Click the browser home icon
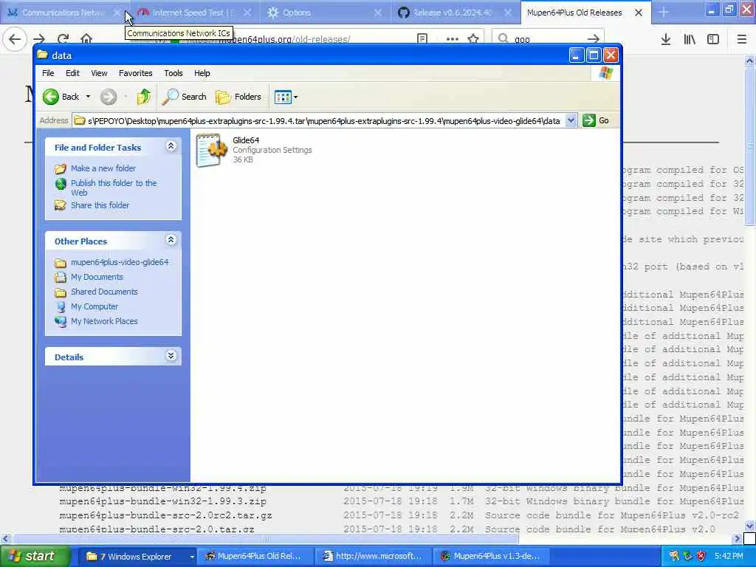The width and height of the screenshot is (756, 567). [86, 39]
